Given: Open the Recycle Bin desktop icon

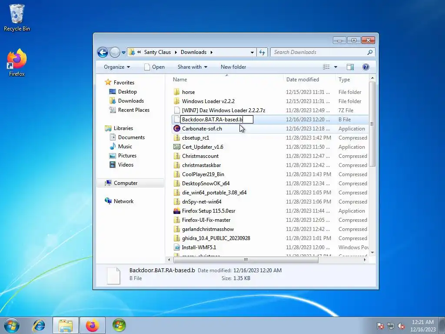Looking at the screenshot, I should (x=17, y=17).
